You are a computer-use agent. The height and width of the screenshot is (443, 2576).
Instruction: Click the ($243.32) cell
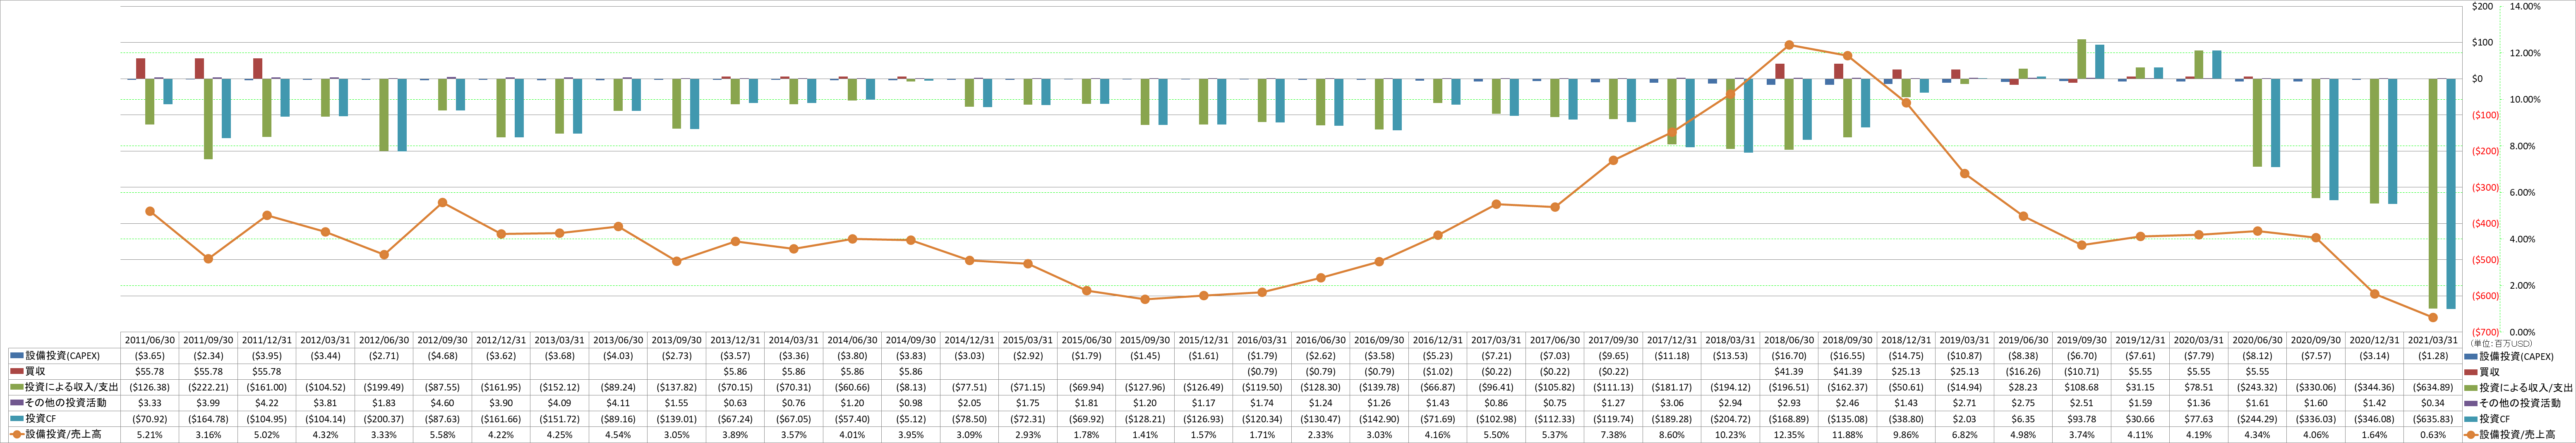[2257, 387]
